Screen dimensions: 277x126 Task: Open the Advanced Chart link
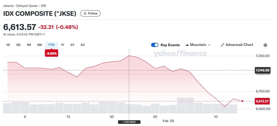239,45
